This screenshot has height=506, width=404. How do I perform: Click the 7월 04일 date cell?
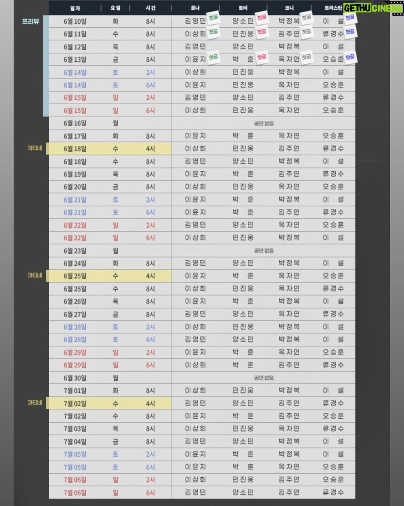(75, 442)
